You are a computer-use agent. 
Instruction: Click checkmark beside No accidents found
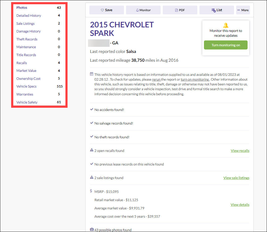click(91, 109)
